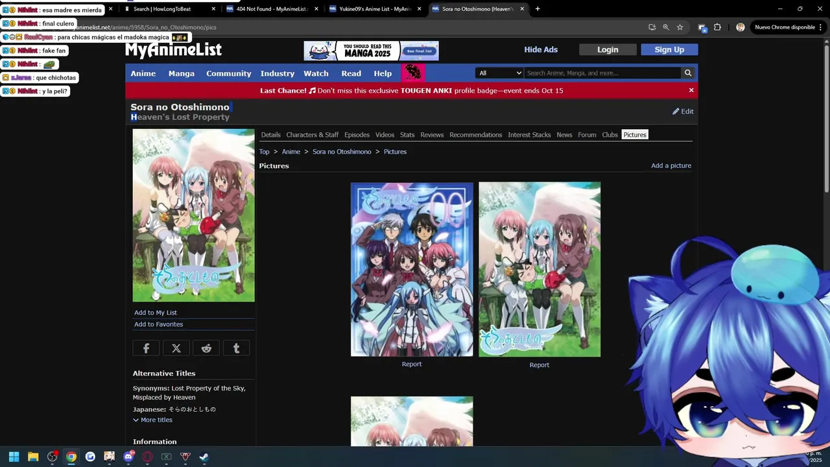Click the Sign Up button

[669, 50]
